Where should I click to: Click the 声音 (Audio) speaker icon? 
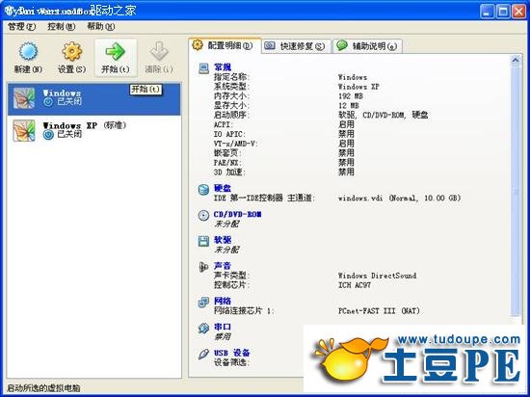coord(203,267)
